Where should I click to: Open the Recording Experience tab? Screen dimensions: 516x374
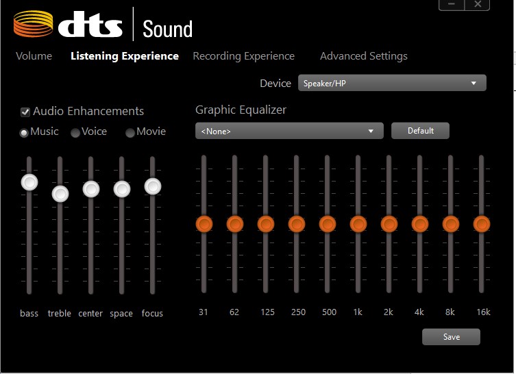click(x=243, y=56)
